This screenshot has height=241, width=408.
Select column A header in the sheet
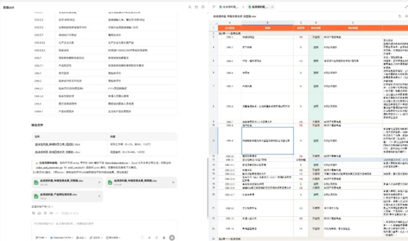[x=230, y=23]
